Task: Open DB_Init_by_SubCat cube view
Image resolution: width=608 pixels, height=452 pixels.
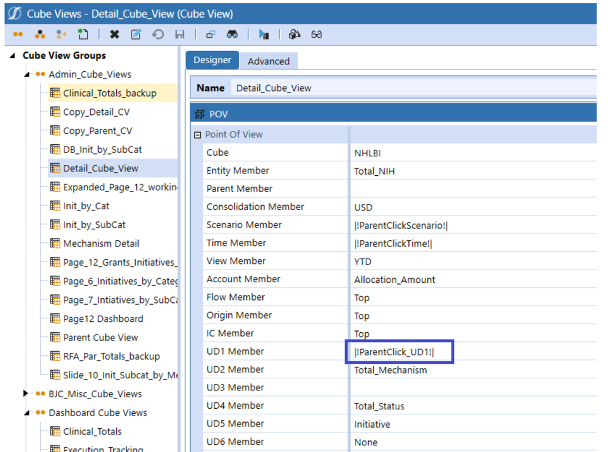Action: coord(102,150)
